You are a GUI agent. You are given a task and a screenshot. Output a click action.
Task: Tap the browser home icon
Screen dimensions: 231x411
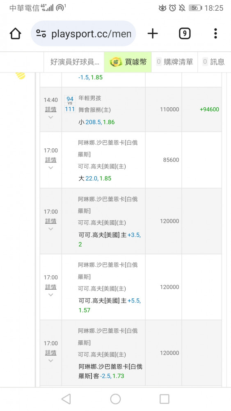coord(16,34)
